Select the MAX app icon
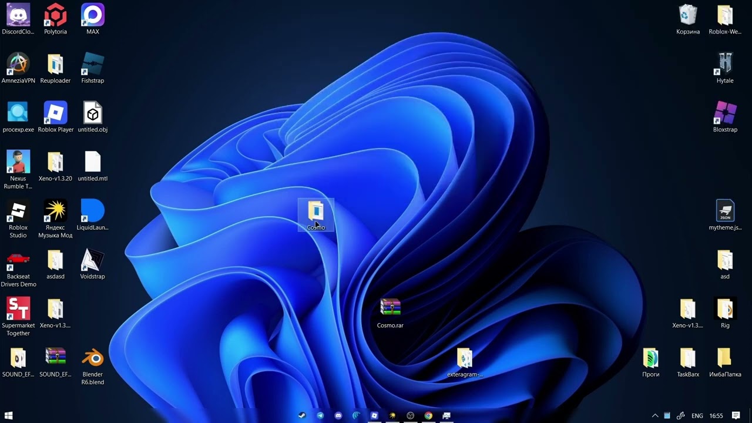The height and width of the screenshot is (423, 752). click(93, 19)
